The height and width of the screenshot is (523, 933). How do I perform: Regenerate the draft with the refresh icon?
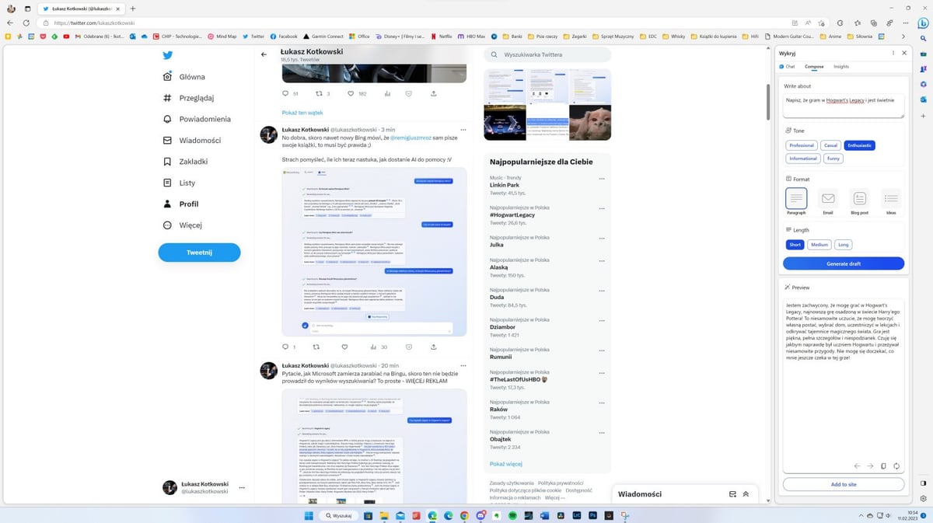point(896,466)
